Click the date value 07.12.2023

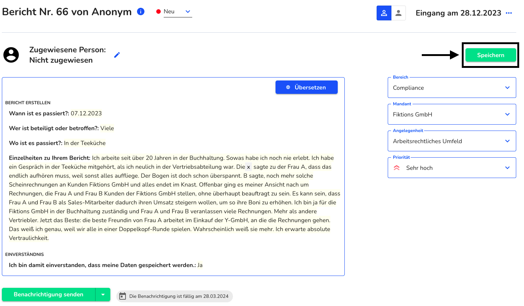click(x=86, y=113)
